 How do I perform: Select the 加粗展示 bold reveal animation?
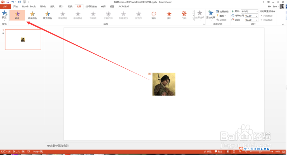(123, 15)
